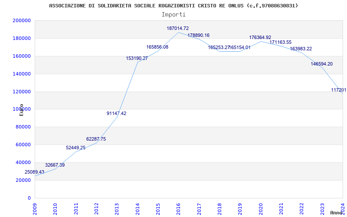Click the 'Euro' y-axis title
347x217 pixels.
pos(21,110)
